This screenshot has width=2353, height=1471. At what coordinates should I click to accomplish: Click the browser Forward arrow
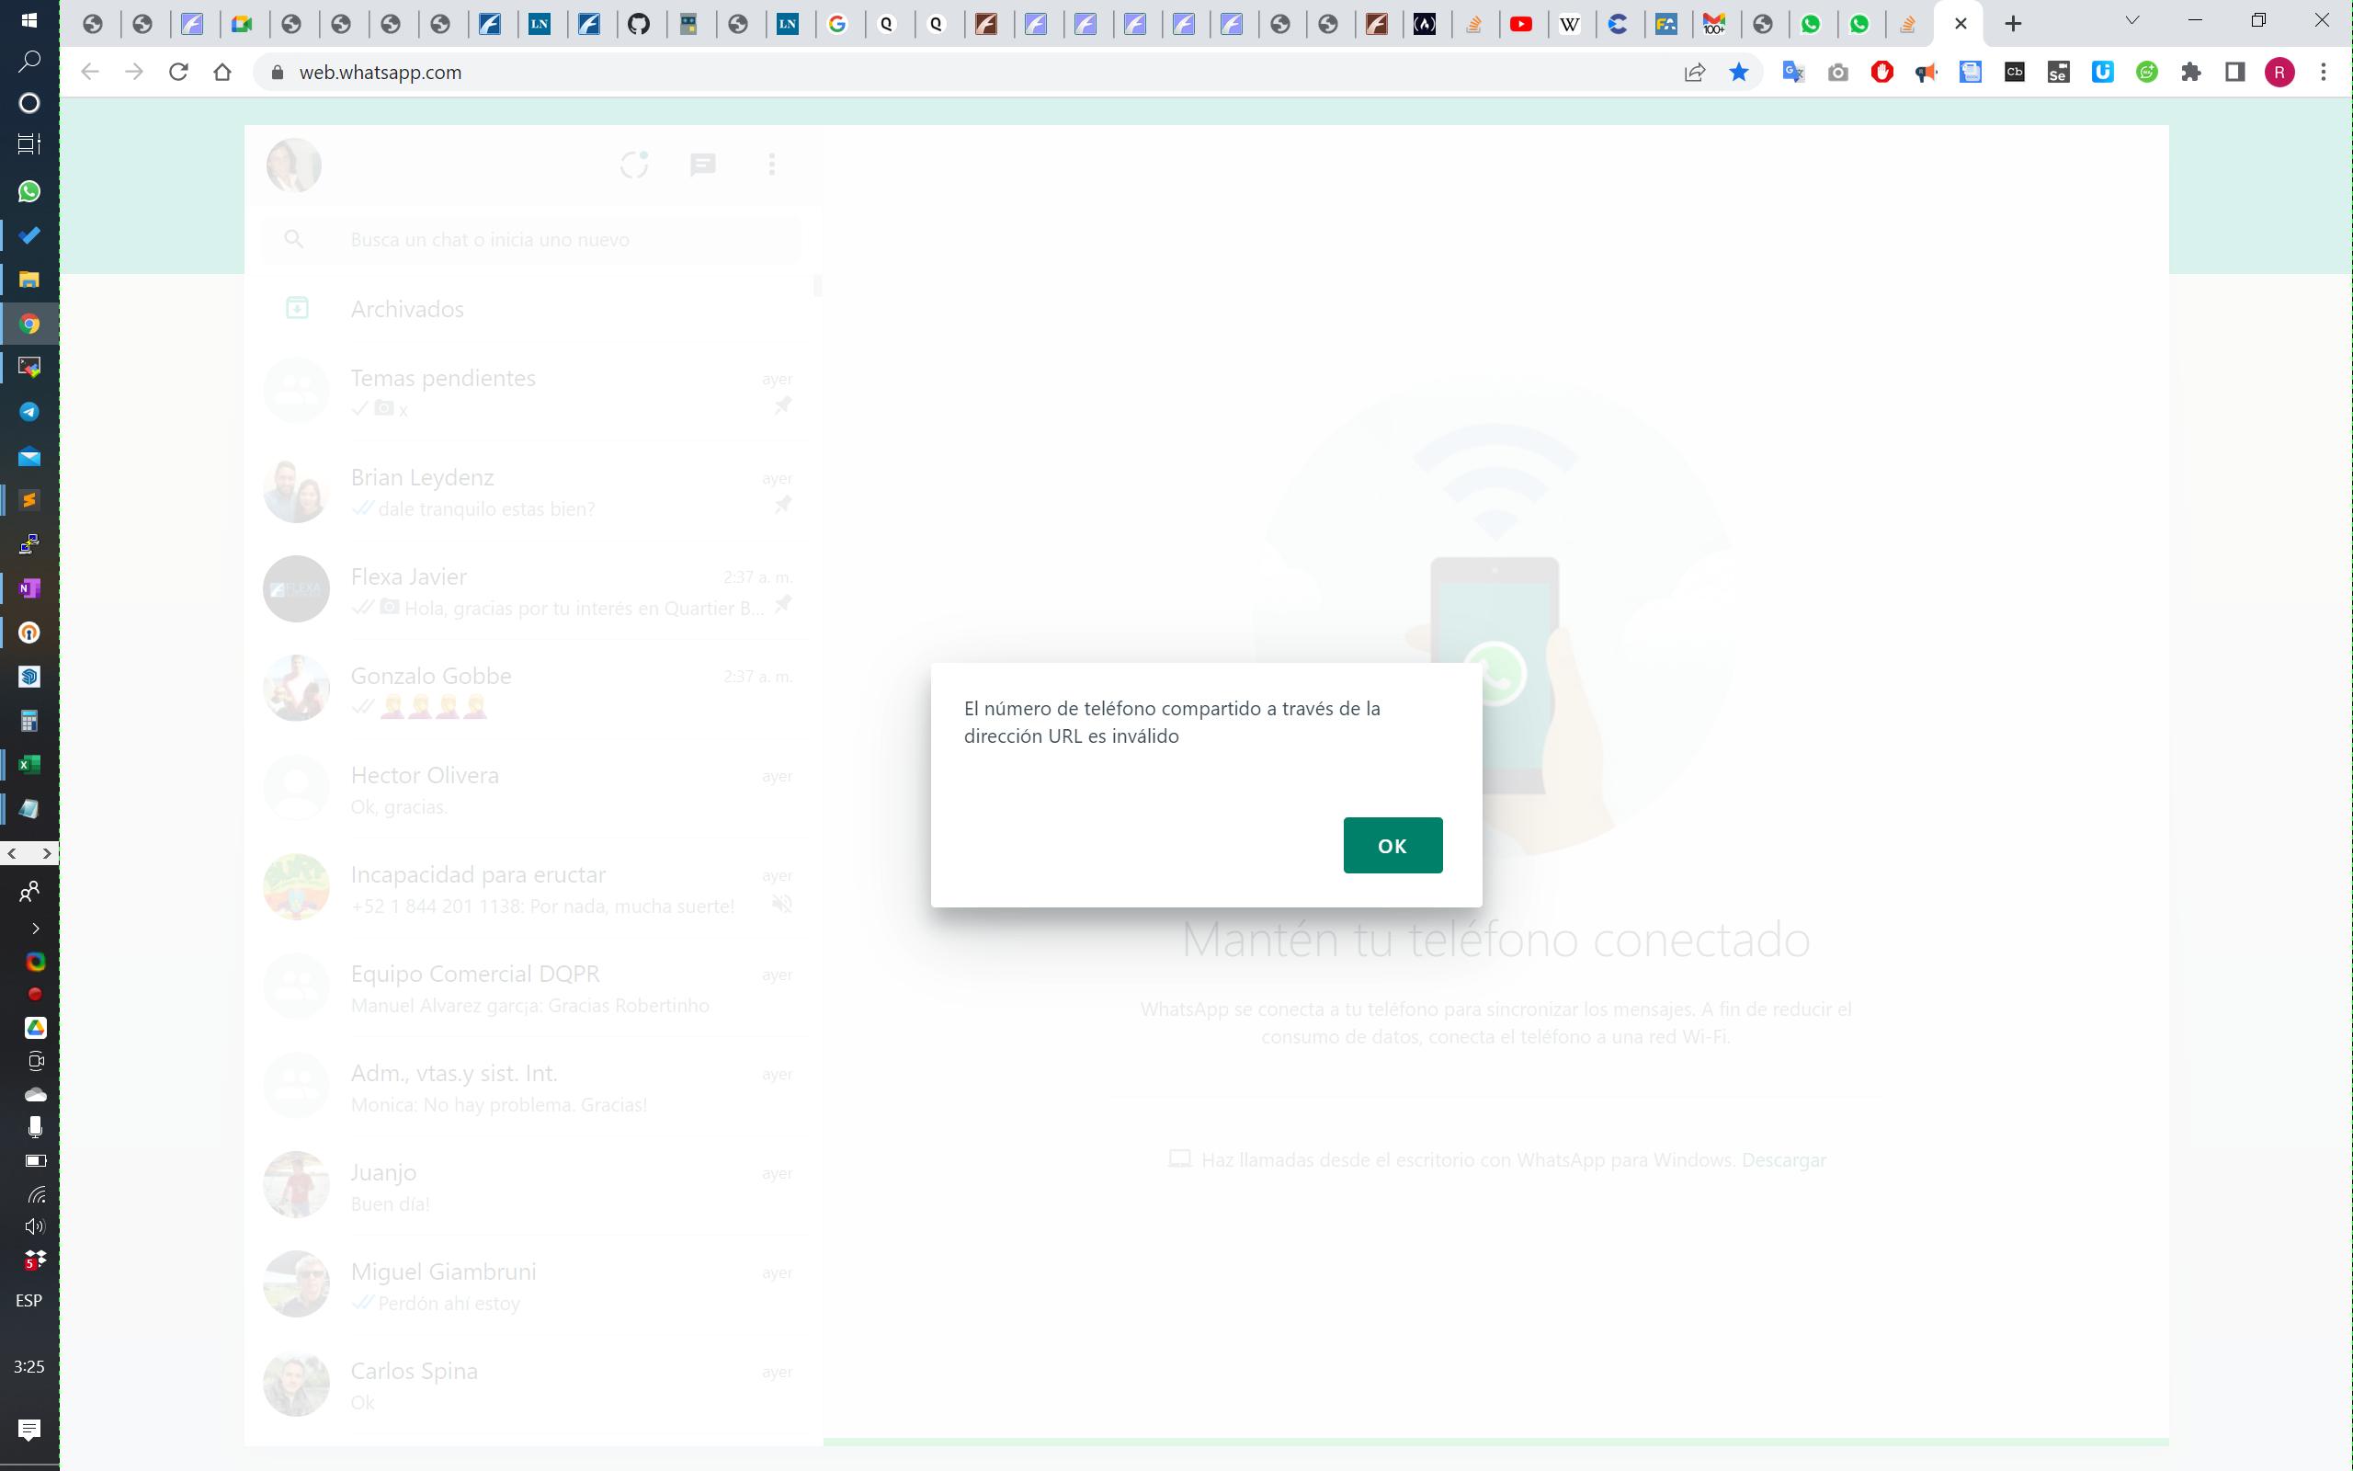pos(134,72)
